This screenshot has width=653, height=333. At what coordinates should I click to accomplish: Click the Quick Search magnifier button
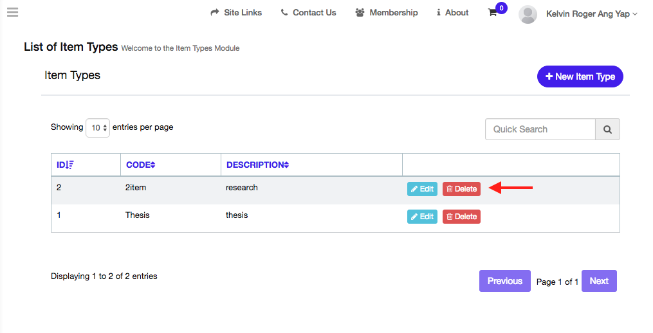pyautogui.click(x=607, y=129)
